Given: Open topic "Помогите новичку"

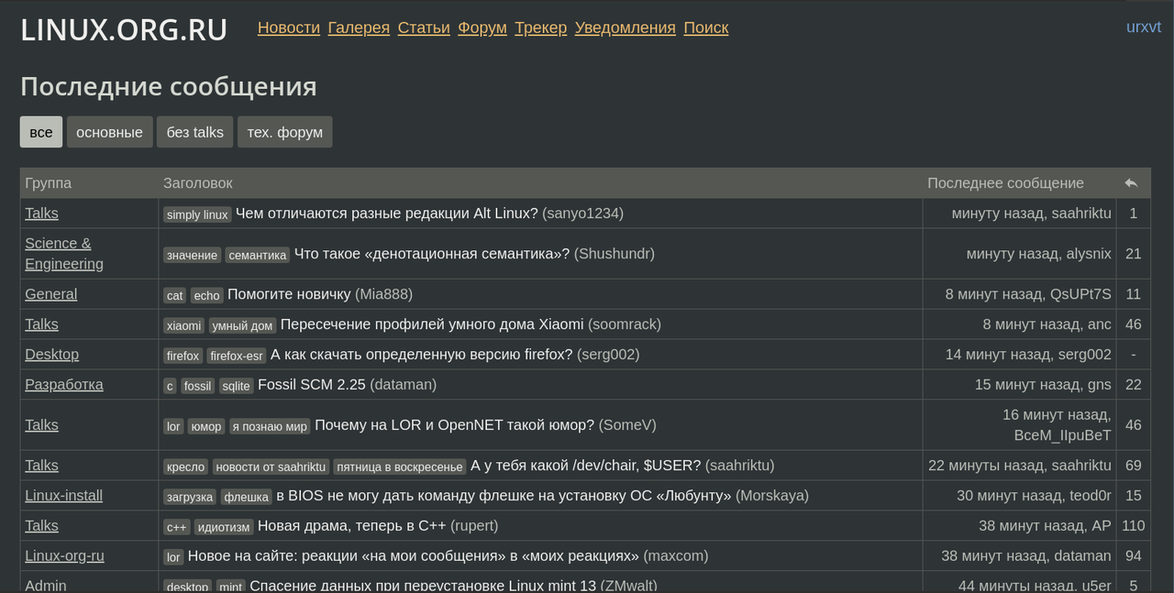Looking at the screenshot, I should tap(289, 294).
